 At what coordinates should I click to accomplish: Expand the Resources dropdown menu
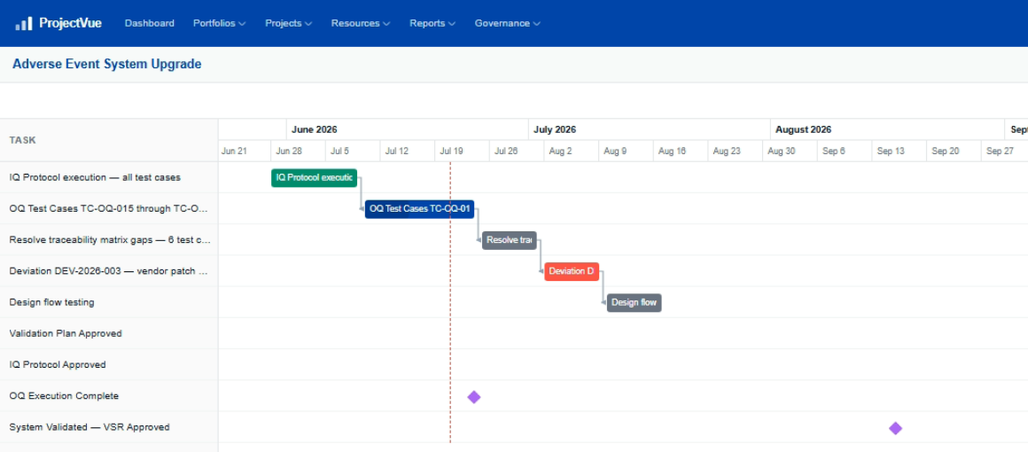pyautogui.click(x=361, y=23)
